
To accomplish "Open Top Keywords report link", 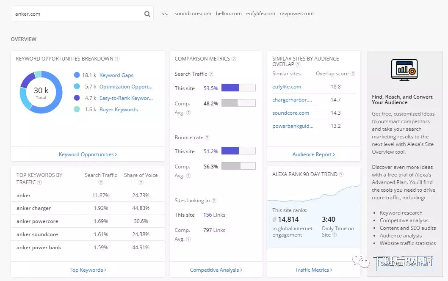I will tap(88, 270).
